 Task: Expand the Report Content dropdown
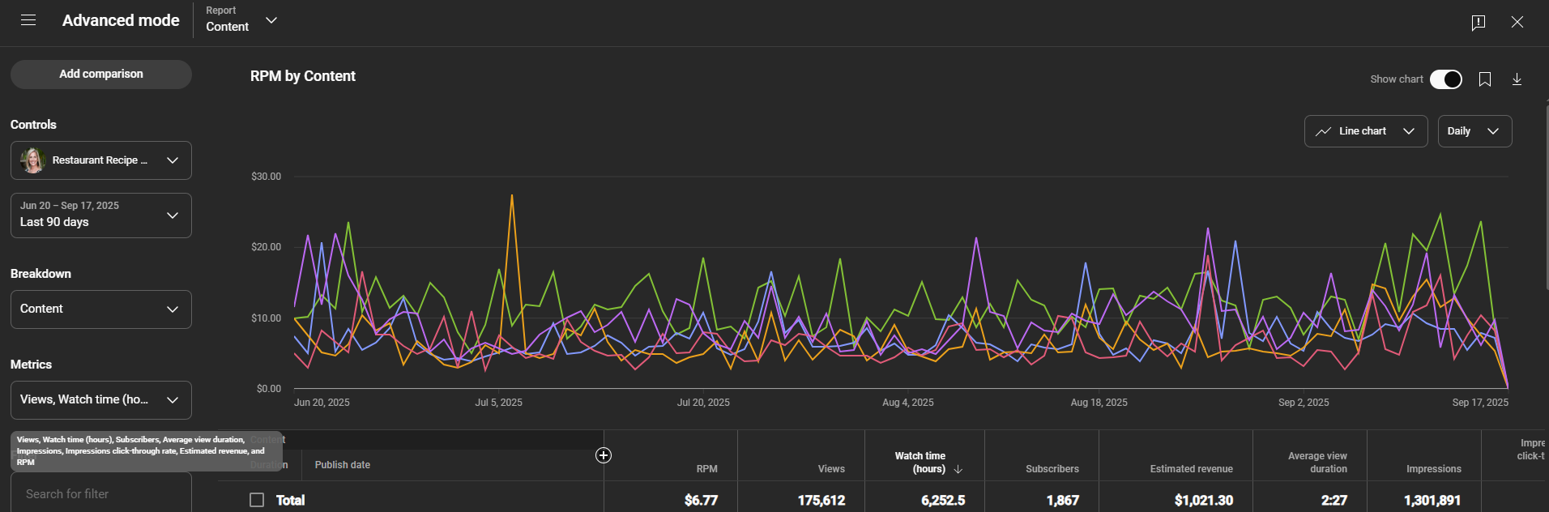[241, 20]
